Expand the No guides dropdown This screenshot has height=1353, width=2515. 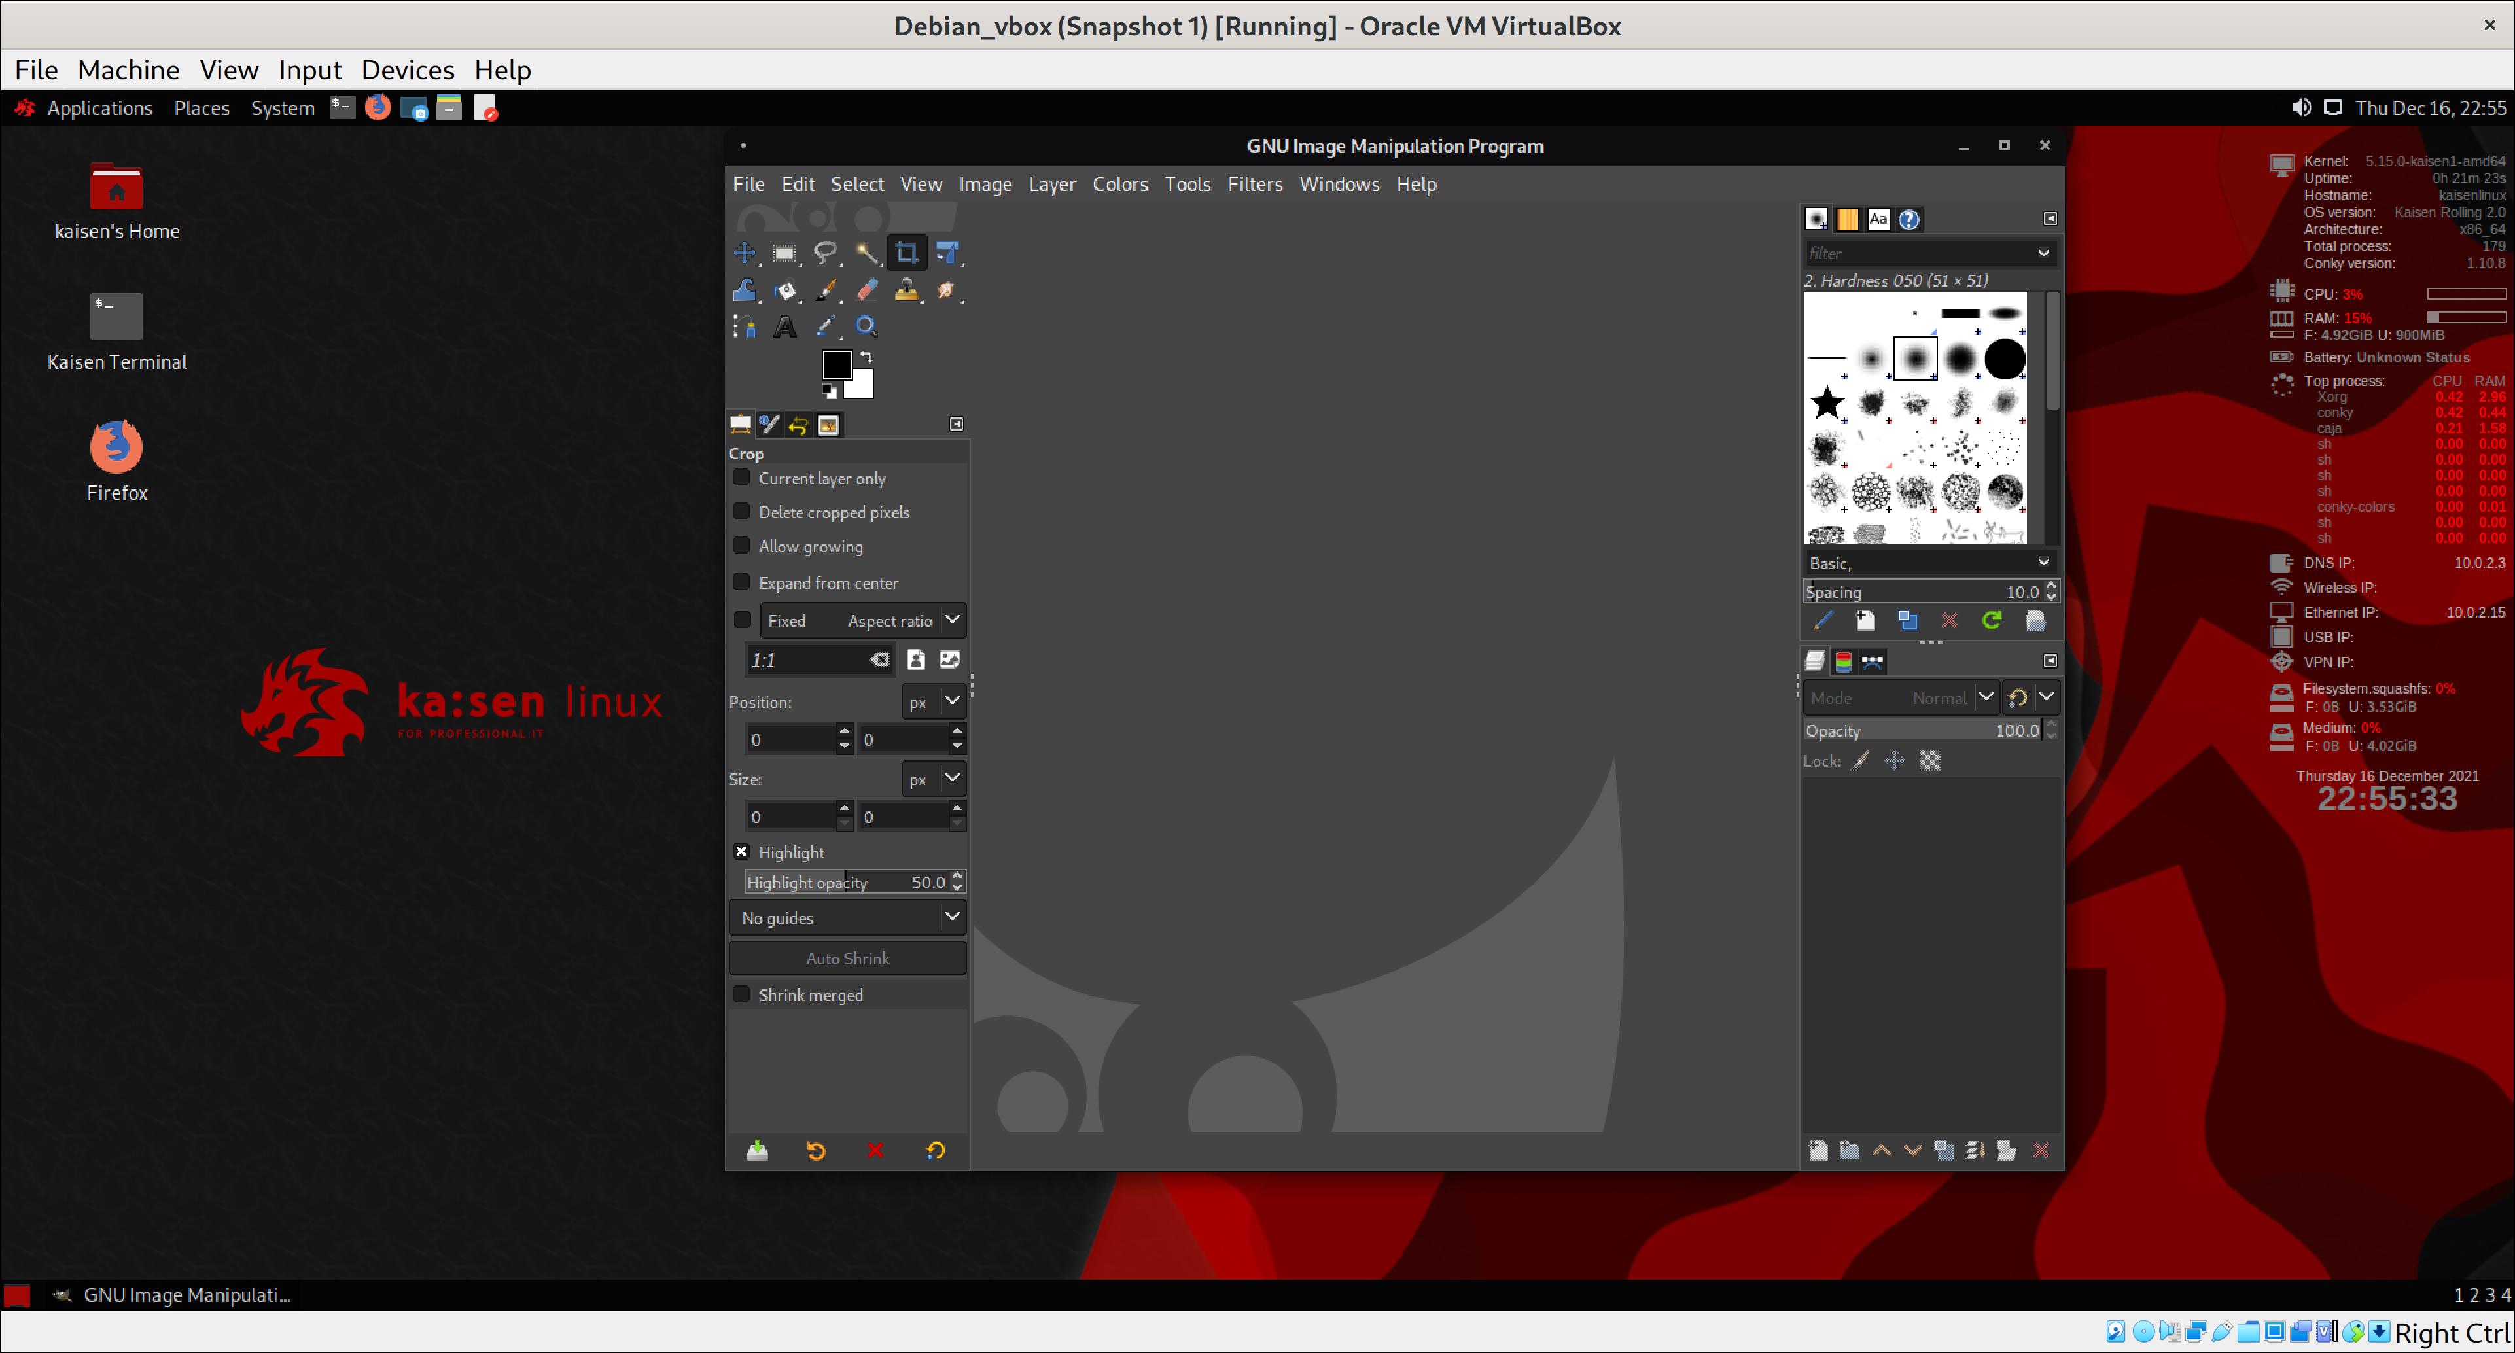pos(847,918)
